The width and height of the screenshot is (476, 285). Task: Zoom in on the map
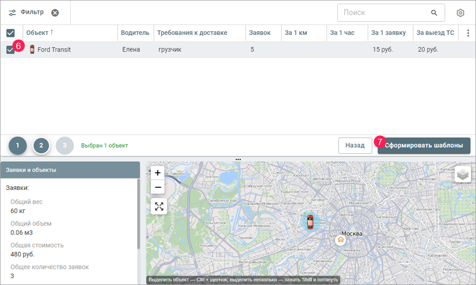coord(158,173)
